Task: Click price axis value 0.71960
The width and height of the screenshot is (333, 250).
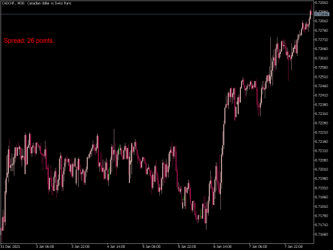Action: [x=321, y=178]
